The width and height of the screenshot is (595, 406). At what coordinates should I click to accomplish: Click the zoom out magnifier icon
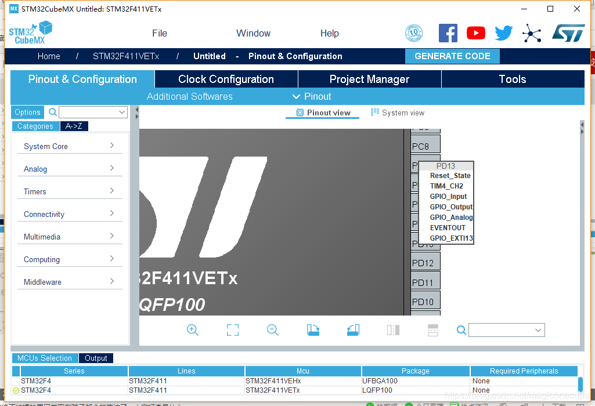point(273,330)
